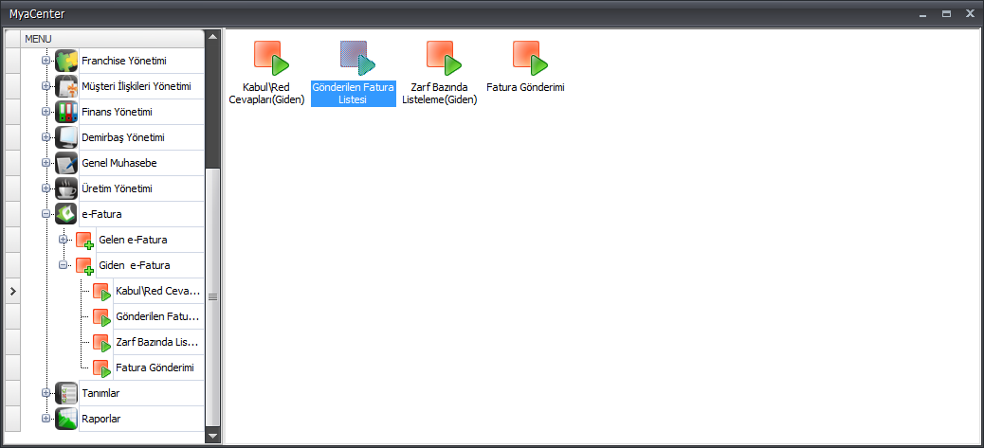984x448 pixels.
Task: Expand the Demirbaş Yönetimi node
Action: coord(46,137)
